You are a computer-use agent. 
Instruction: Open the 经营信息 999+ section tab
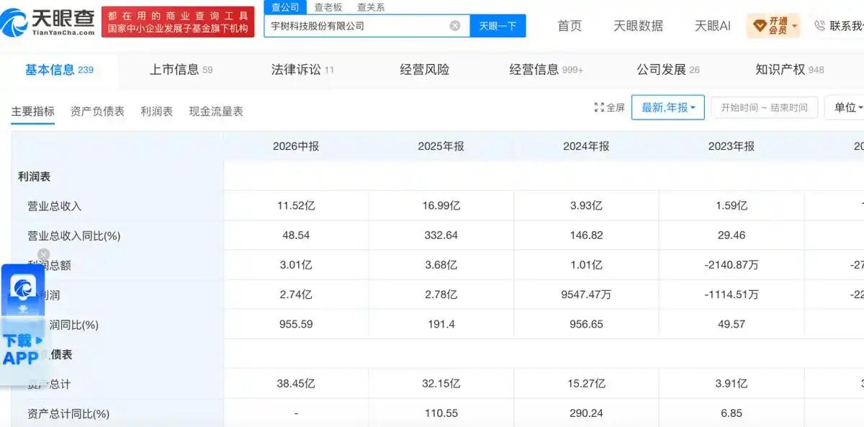tap(546, 70)
